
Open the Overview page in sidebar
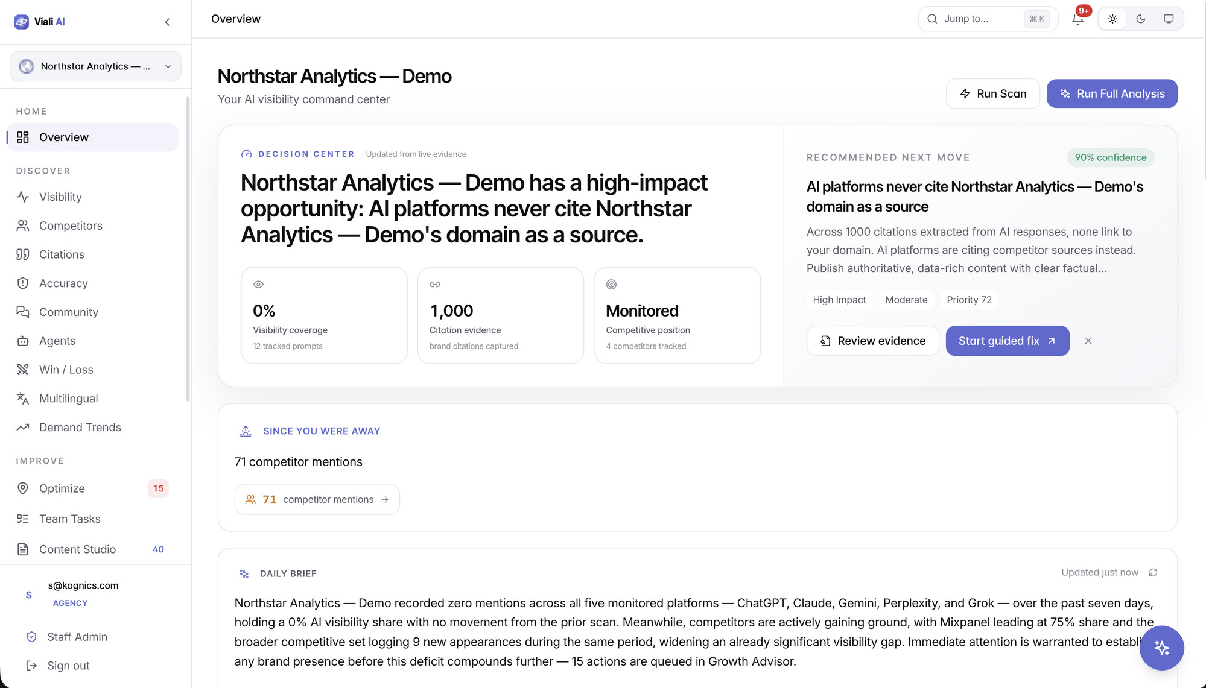coord(93,137)
